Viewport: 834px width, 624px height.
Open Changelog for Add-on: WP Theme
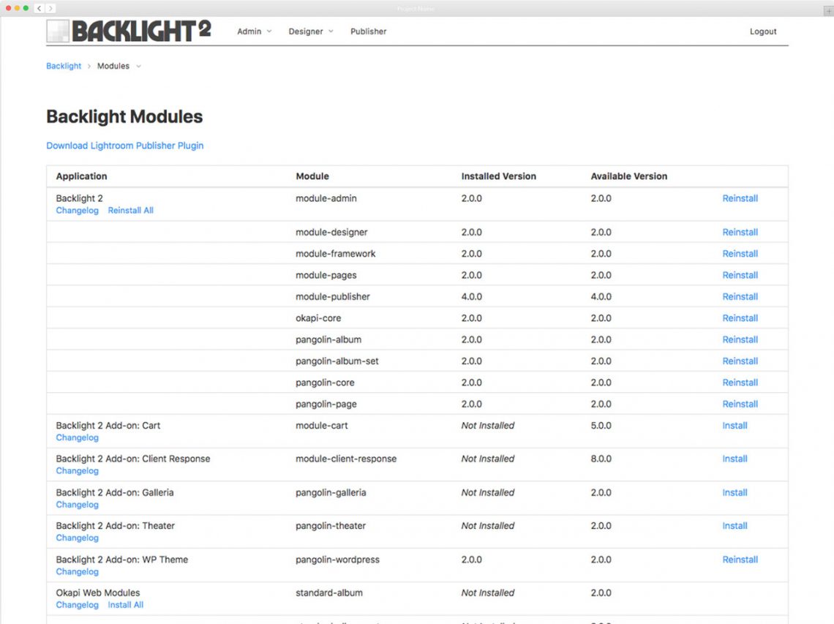click(77, 572)
